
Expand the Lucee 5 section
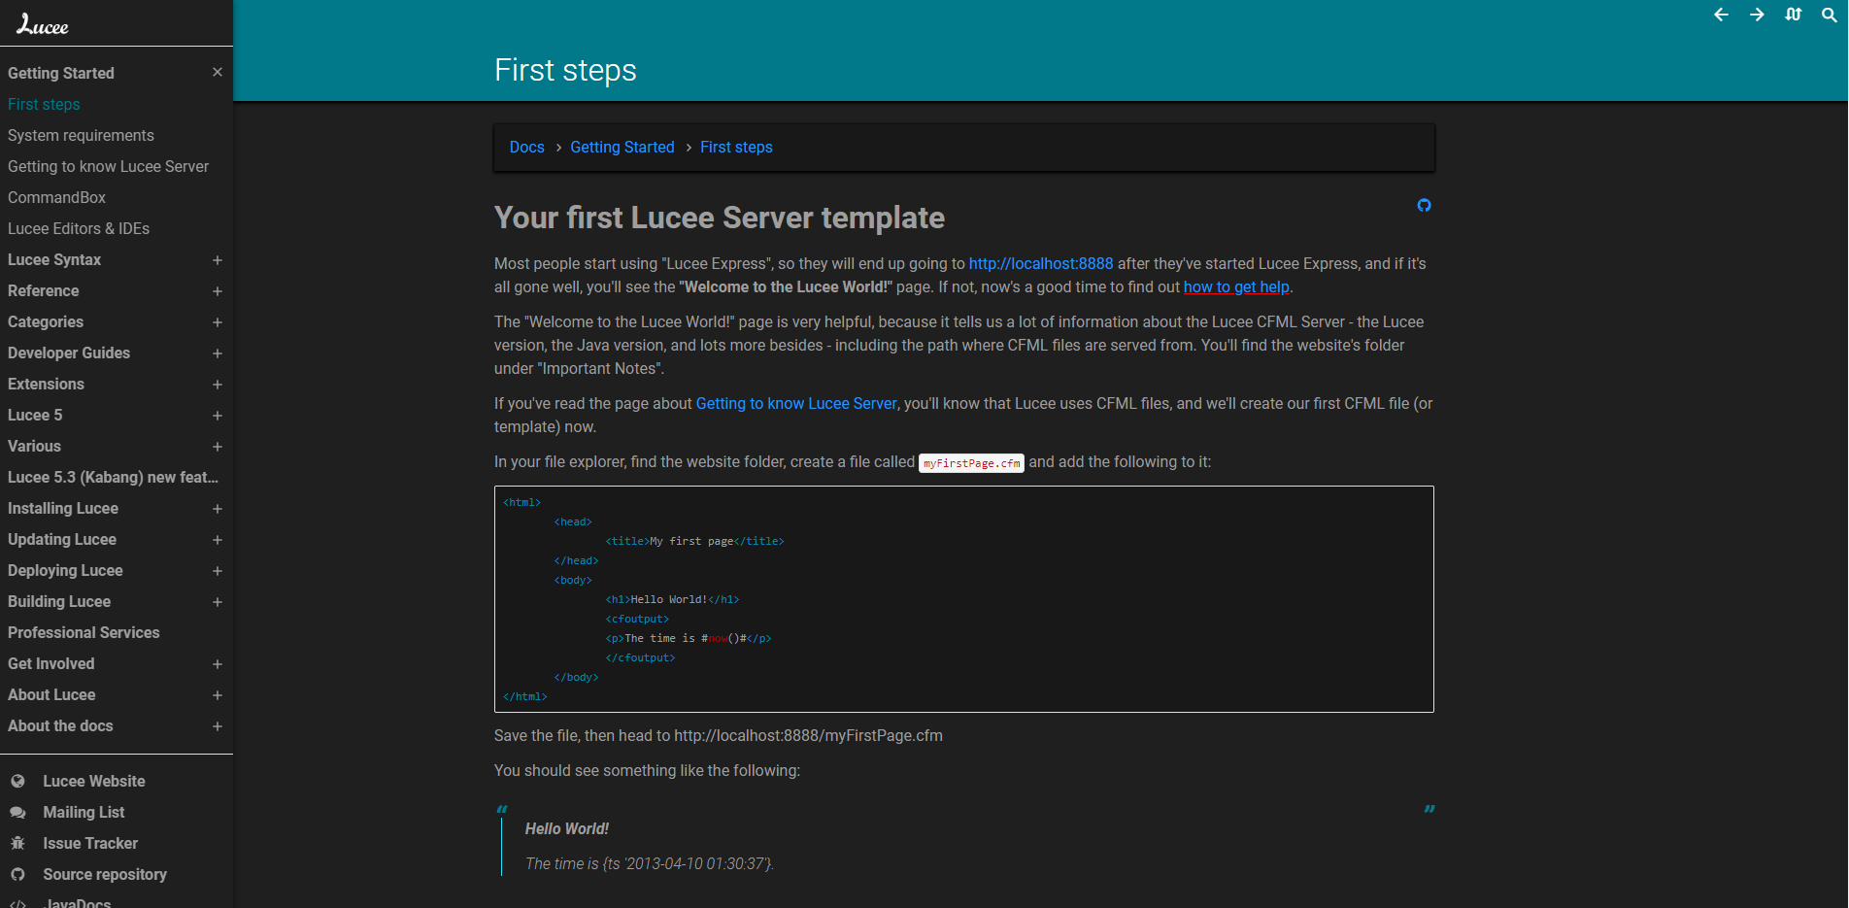(x=218, y=416)
